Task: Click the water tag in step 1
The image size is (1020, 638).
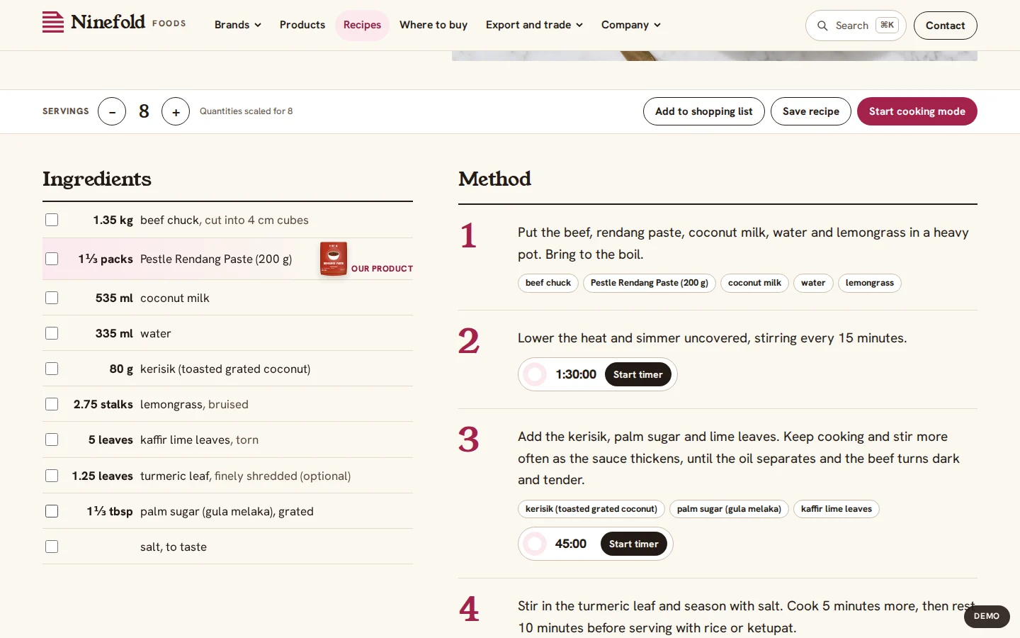Action: [813, 283]
